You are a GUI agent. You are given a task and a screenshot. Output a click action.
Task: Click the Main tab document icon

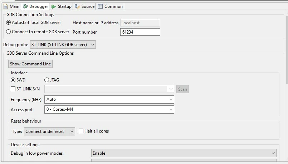click(5, 6)
